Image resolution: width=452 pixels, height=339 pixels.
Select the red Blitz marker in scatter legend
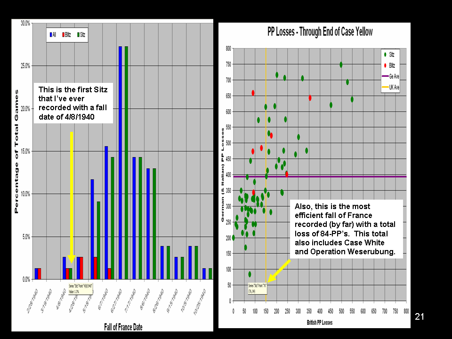385,65
